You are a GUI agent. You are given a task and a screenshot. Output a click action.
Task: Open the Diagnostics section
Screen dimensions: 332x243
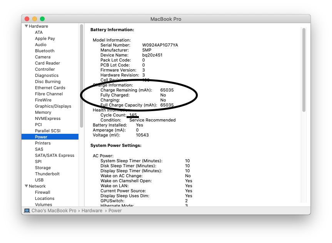(47, 75)
